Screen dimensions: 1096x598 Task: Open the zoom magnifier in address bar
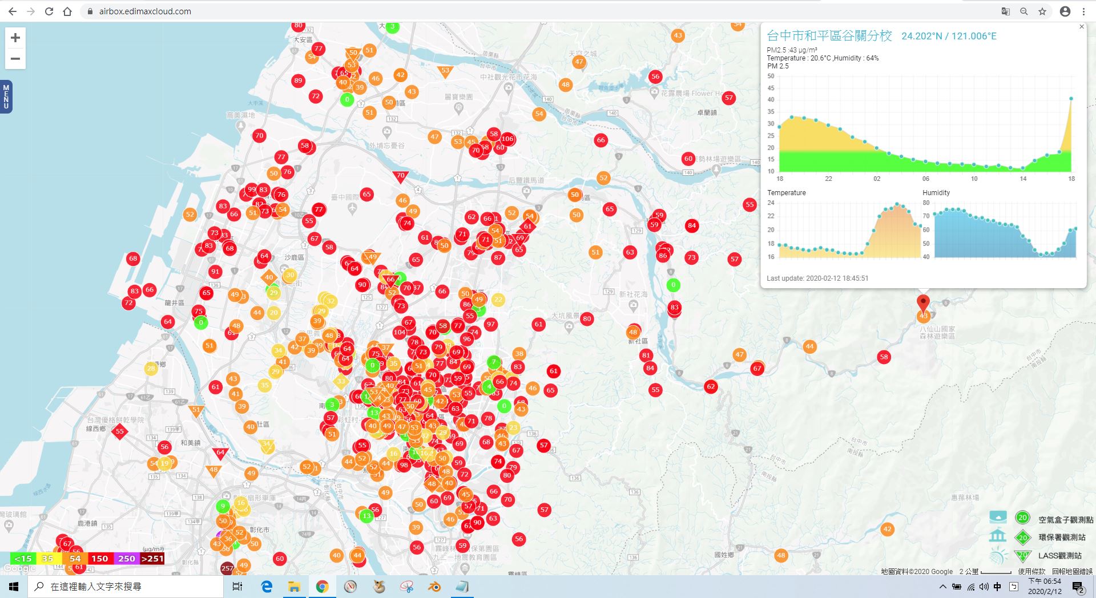[x=1024, y=11]
